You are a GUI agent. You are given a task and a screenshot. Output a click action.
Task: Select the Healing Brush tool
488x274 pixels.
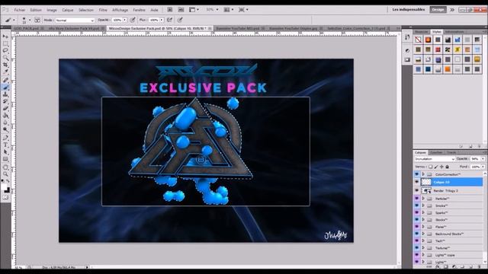(x=5, y=80)
